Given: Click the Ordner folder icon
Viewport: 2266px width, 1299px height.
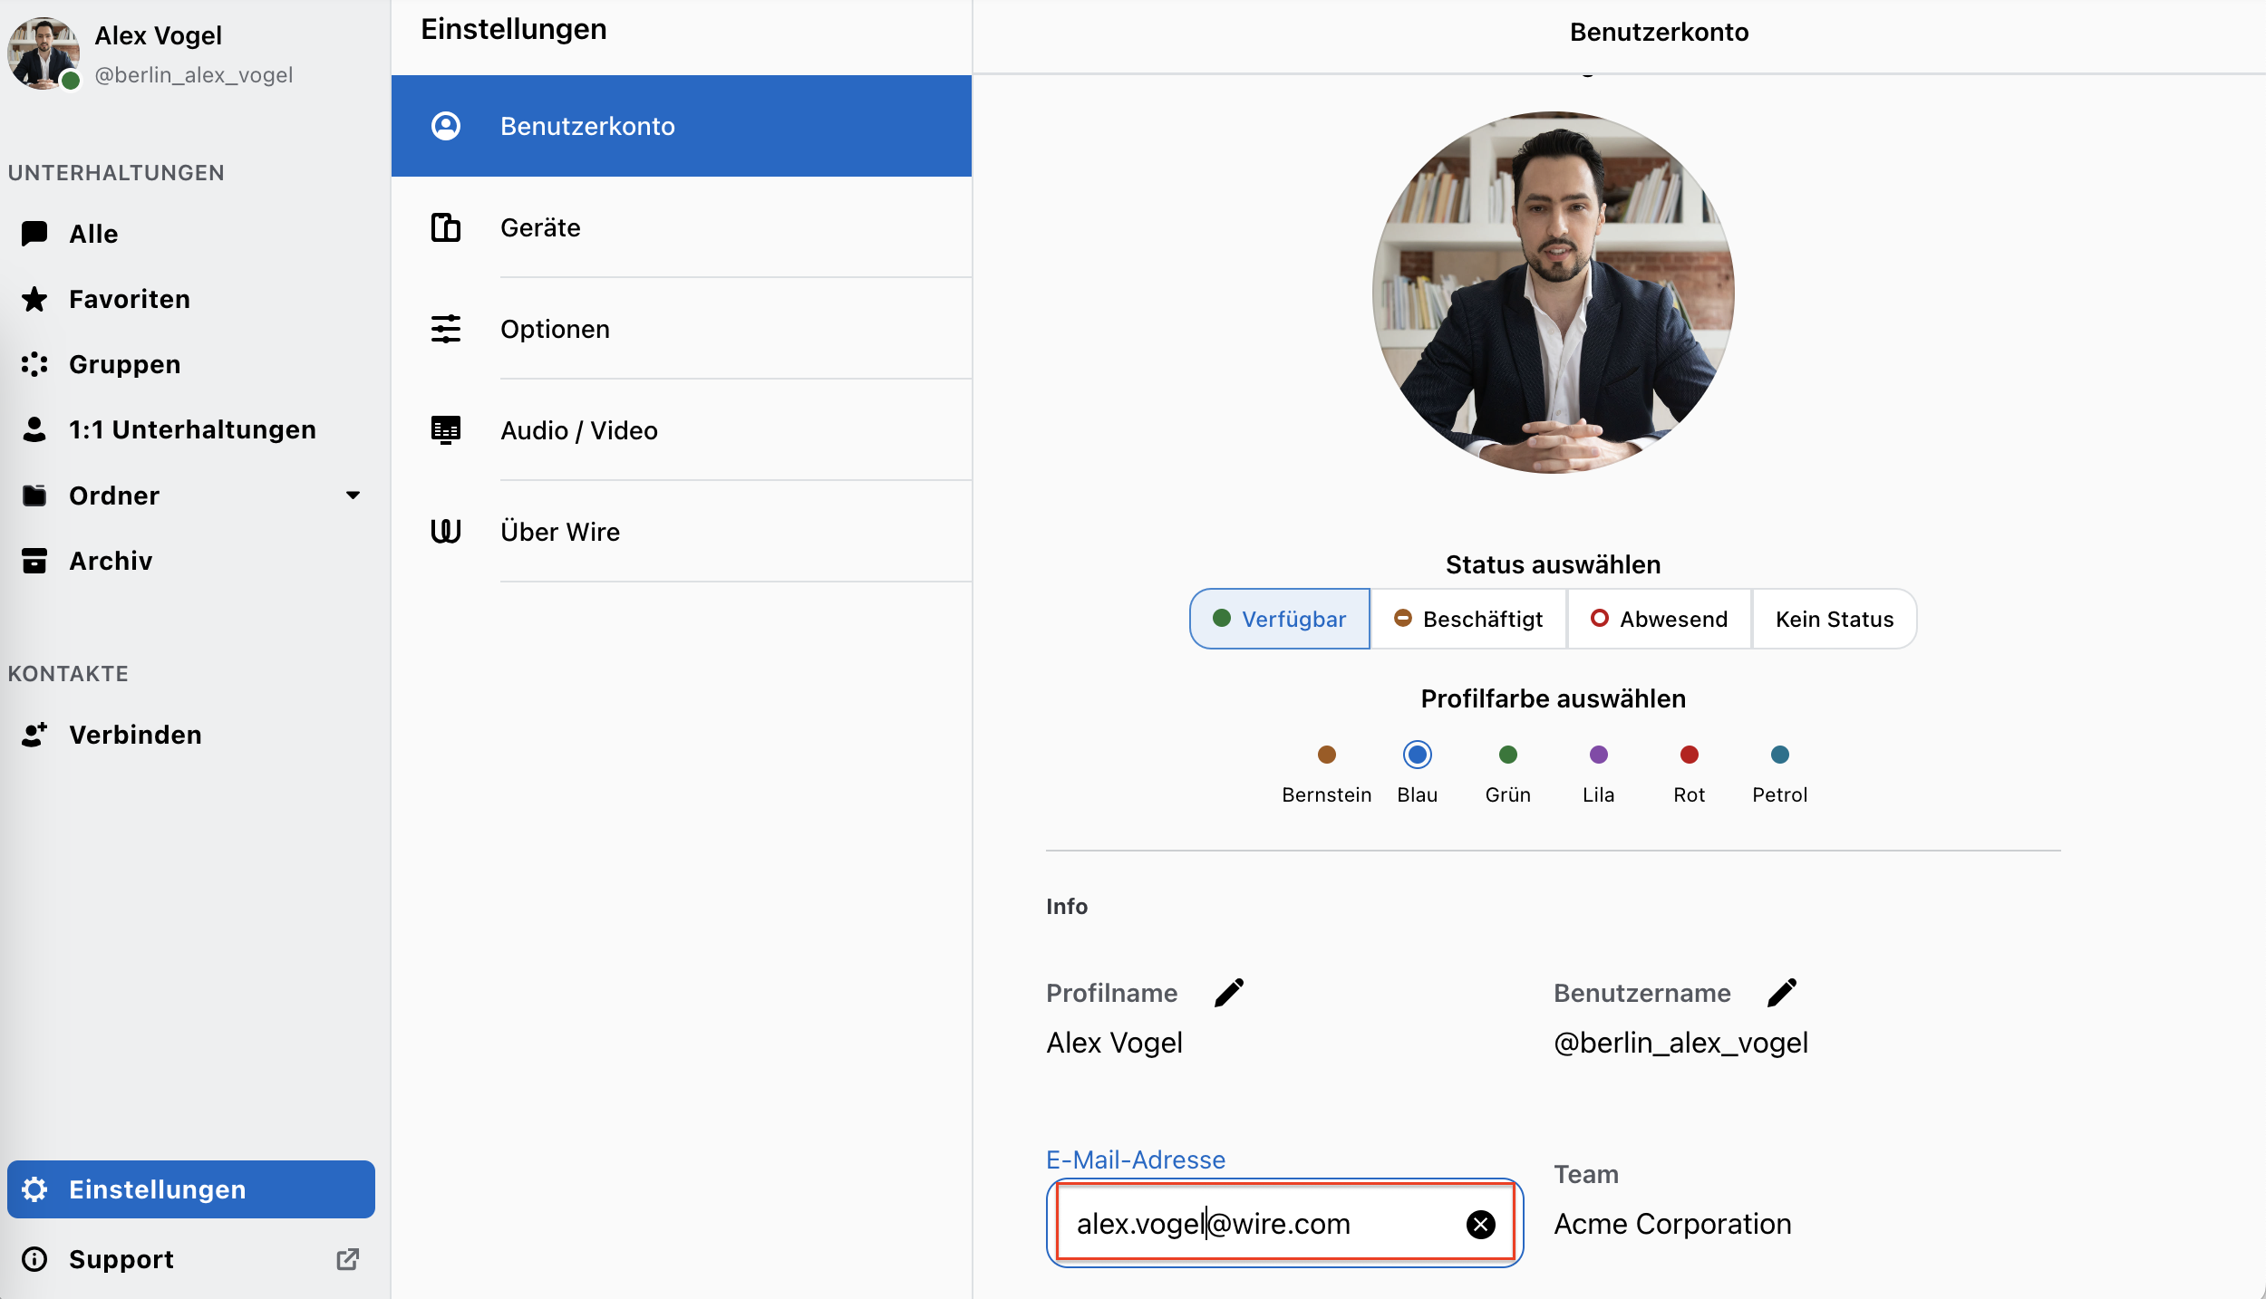Looking at the screenshot, I should point(34,496).
